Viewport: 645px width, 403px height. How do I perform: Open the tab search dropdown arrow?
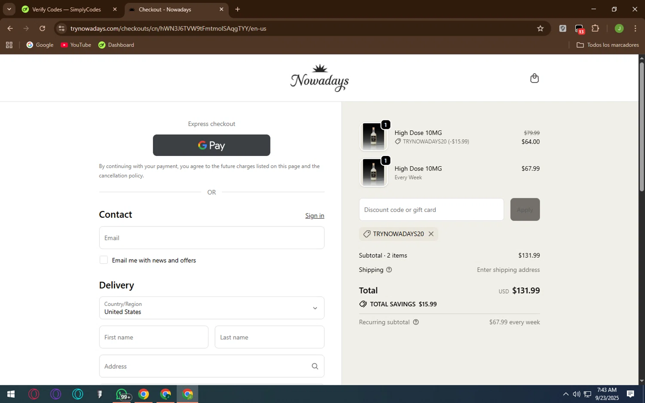tap(9, 9)
